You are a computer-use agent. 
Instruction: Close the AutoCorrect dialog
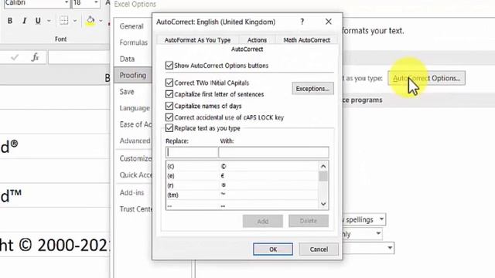[328, 22]
